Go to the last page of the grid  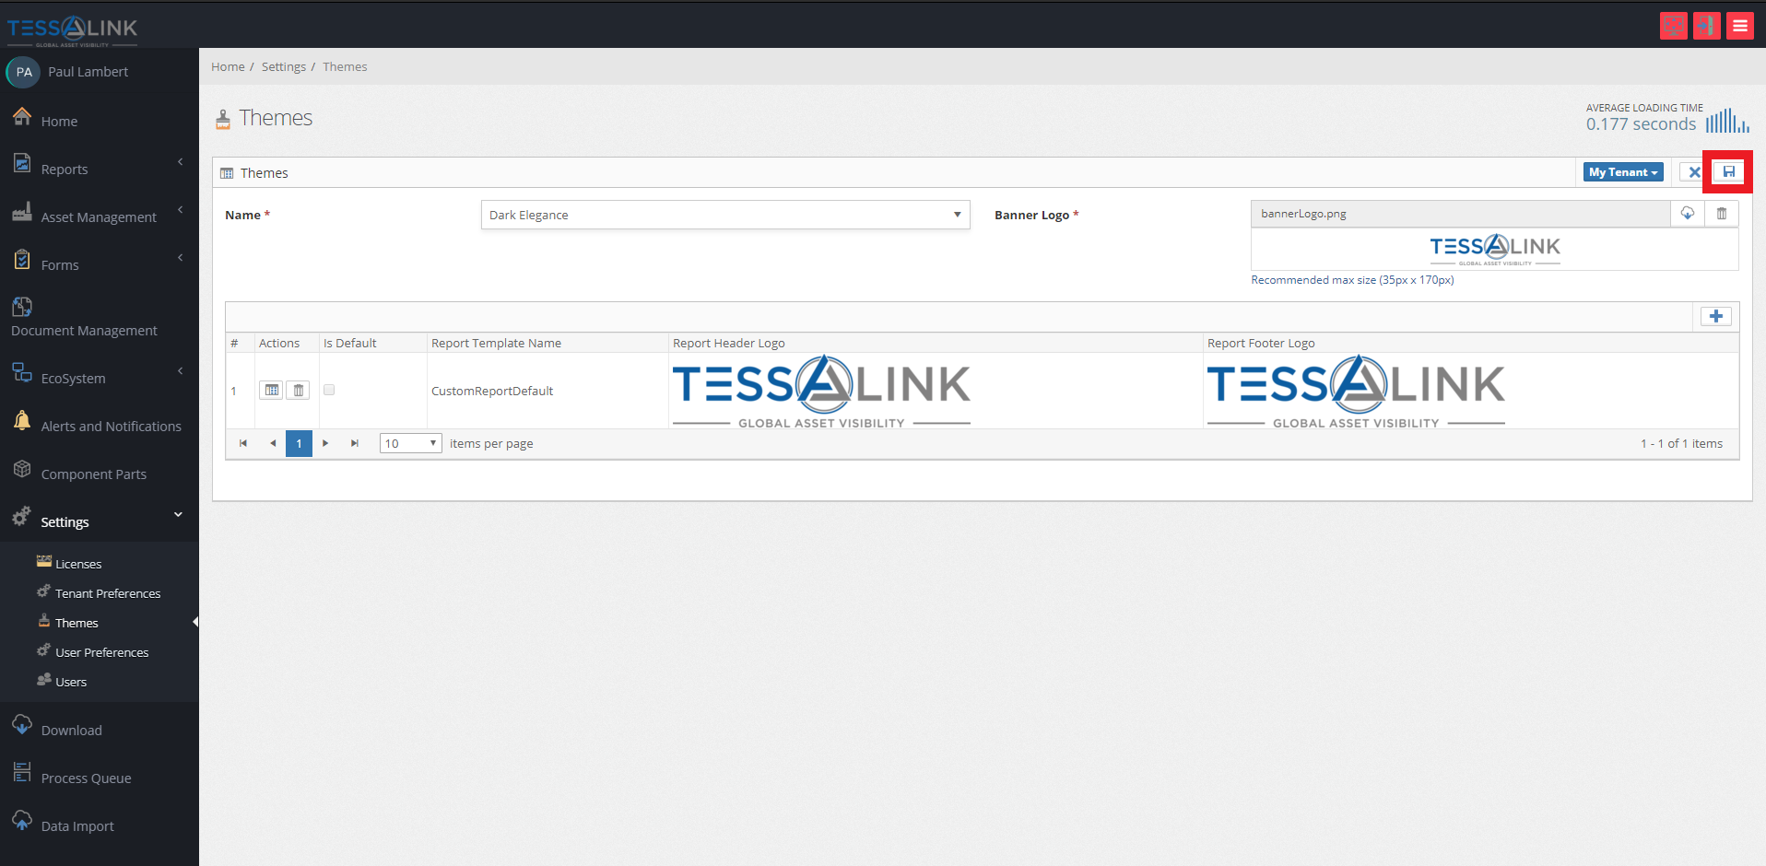point(354,444)
